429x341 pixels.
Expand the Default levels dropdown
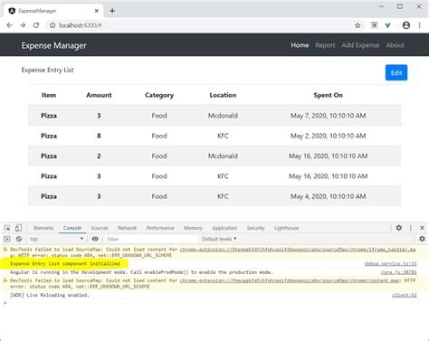tap(219, 239)
